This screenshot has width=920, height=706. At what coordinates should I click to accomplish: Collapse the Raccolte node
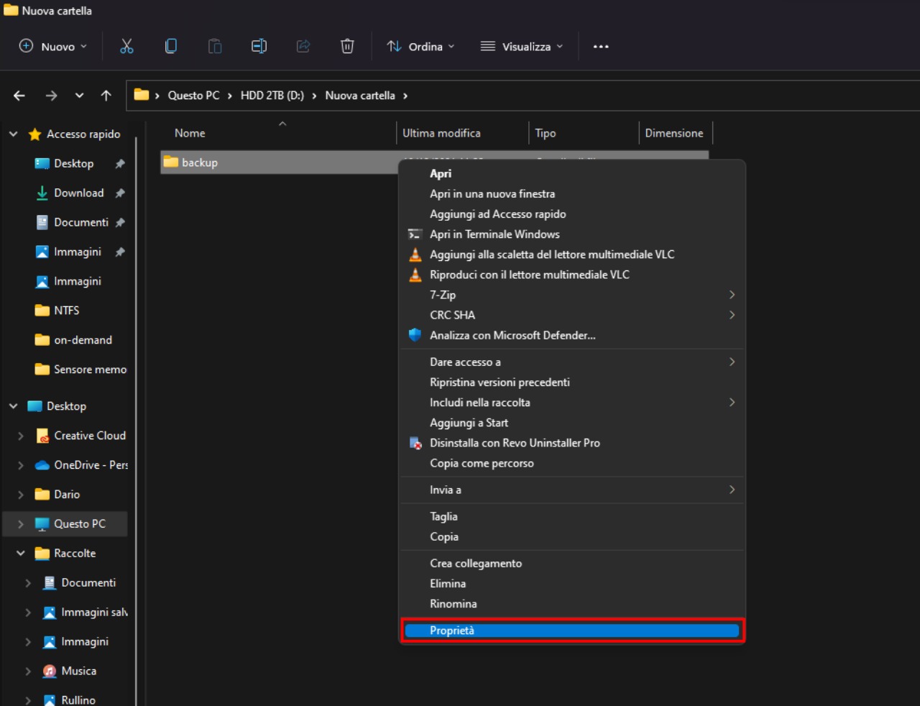tap(21, 554)
